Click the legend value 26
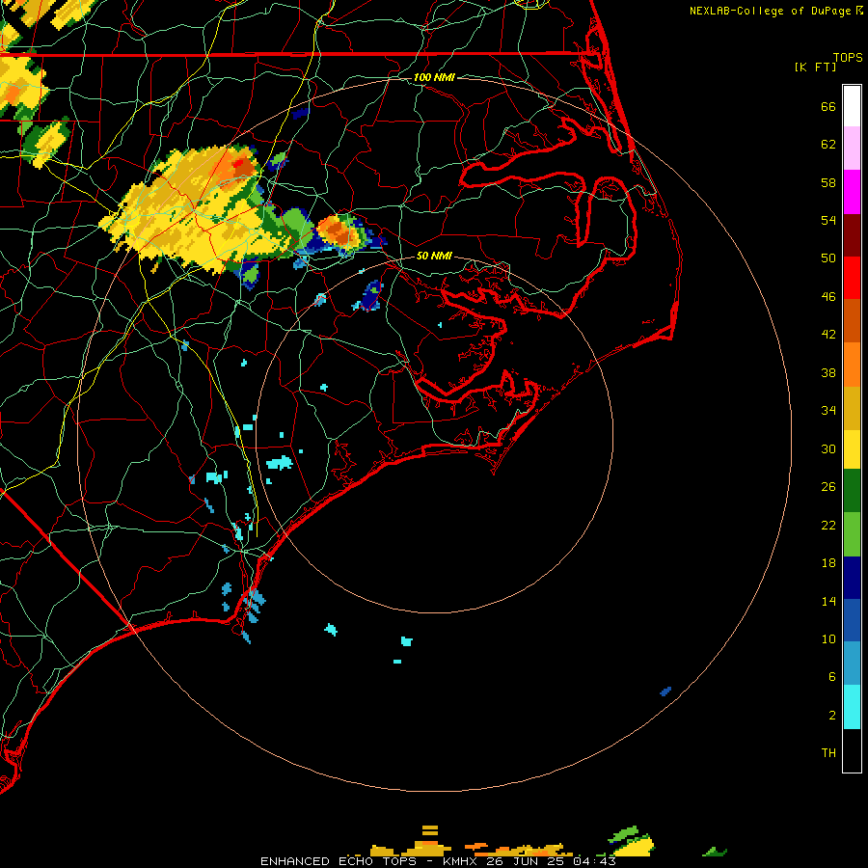The image size is (868, 868). pos(828,487)
